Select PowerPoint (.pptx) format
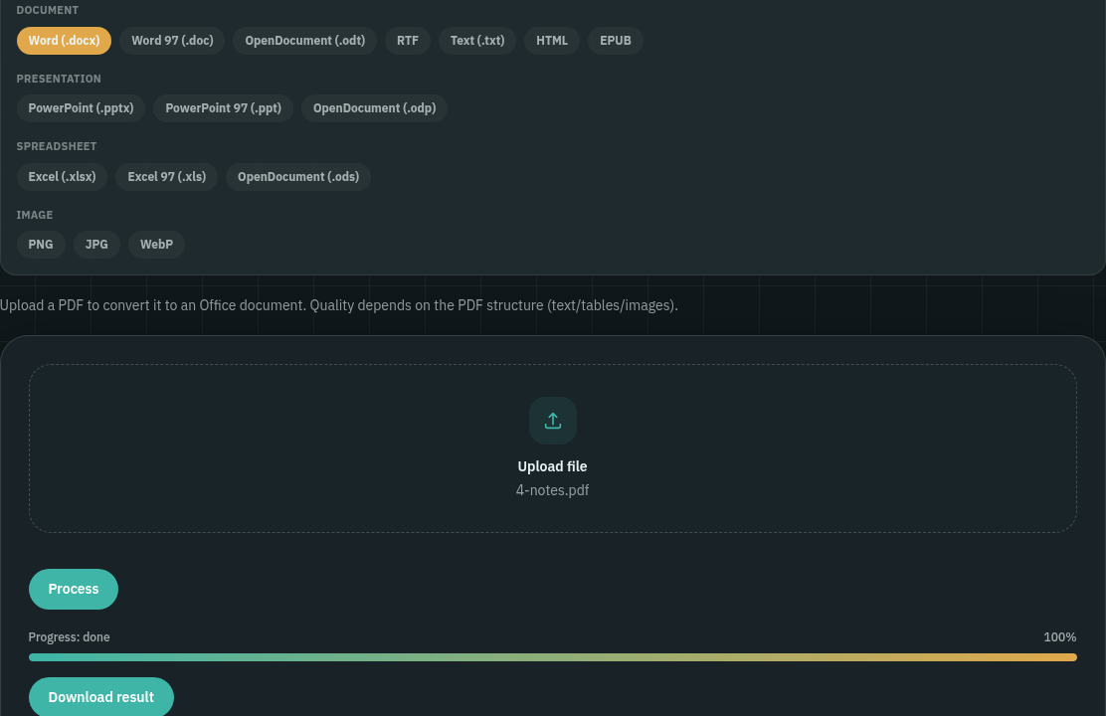This screenshot has height=716, width=1106. 82,108
